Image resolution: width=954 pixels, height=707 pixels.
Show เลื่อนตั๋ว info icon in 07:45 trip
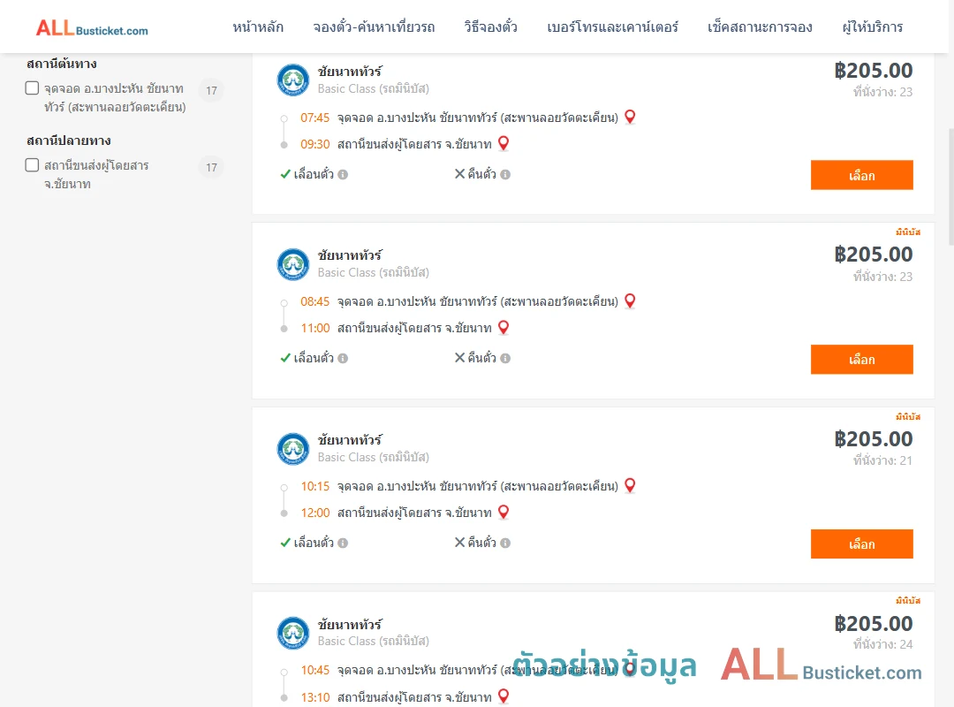point(343,175)
